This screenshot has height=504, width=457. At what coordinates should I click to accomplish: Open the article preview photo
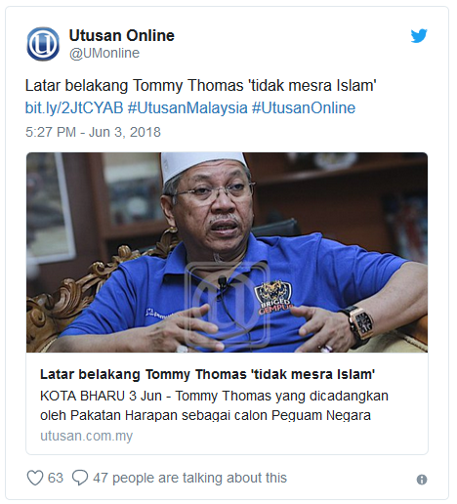coord(227,252)
